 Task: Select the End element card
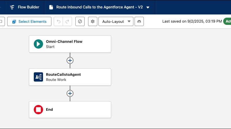click(x=70, y=110)
